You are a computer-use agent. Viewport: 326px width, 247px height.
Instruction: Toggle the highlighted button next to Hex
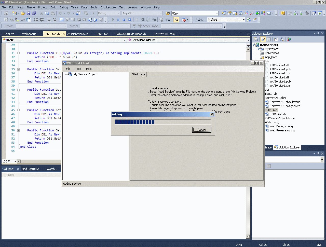coord(176,20)
